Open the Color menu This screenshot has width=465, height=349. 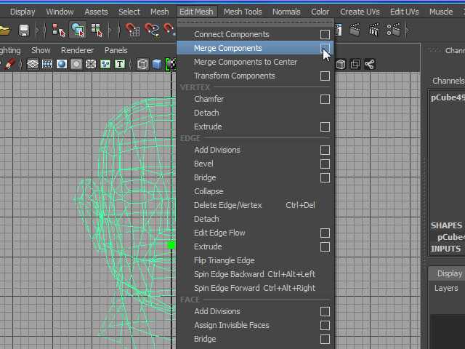pos(320,12)
